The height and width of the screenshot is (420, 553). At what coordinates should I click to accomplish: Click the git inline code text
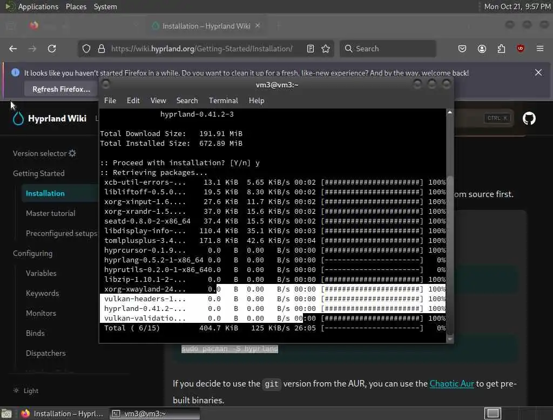pos(271,384)
